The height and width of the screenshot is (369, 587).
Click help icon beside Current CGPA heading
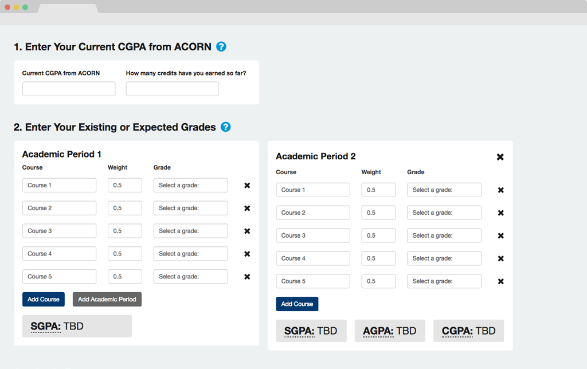click(x=221, y=47)
